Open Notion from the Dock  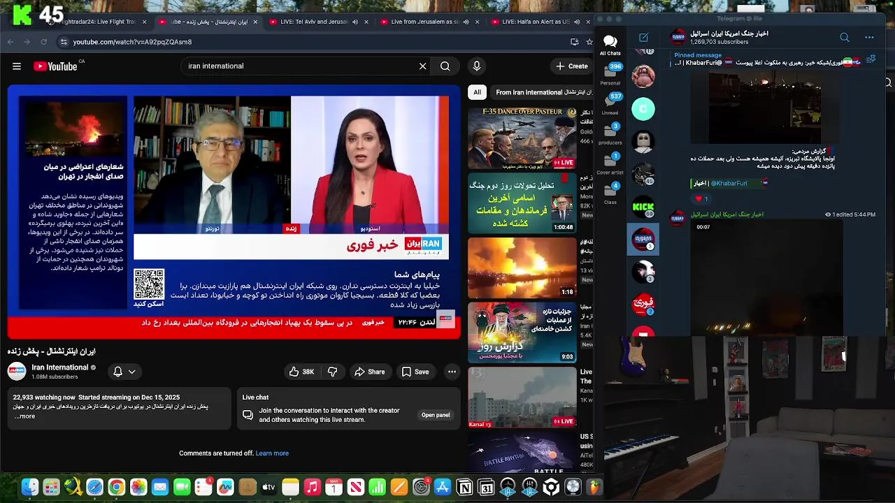[464, 488]
